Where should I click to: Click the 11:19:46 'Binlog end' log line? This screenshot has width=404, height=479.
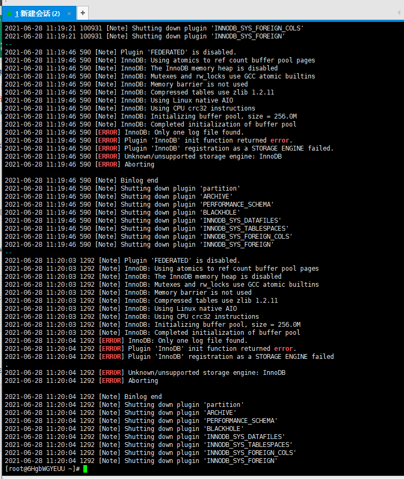pos(82,180)
